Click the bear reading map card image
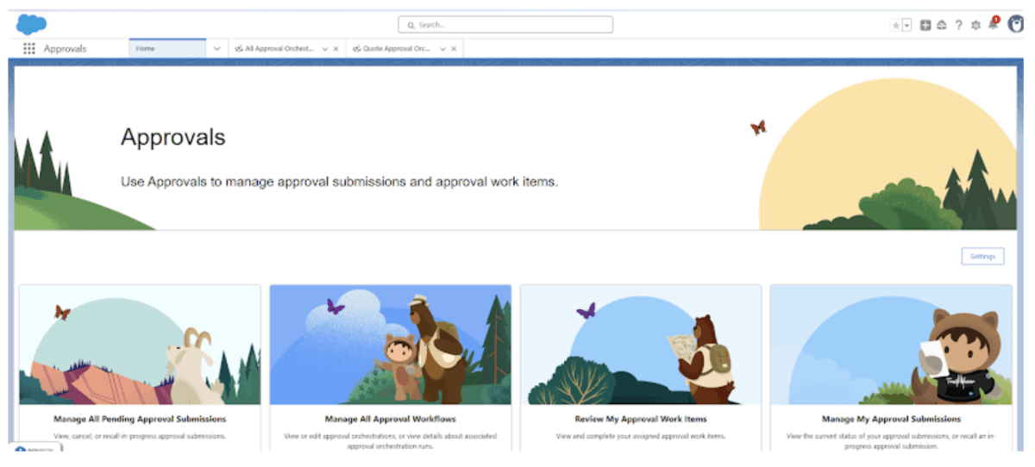Viewport: 1035px width, 467px height. [x=641, y=345]
